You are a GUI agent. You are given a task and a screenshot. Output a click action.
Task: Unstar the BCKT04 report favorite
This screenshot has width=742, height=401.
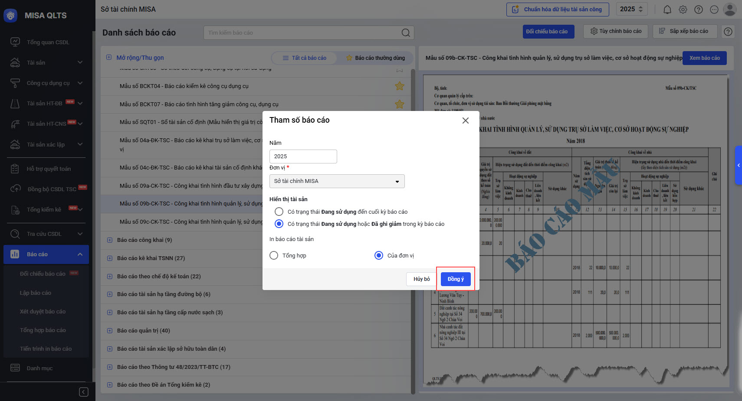(400, 86)
